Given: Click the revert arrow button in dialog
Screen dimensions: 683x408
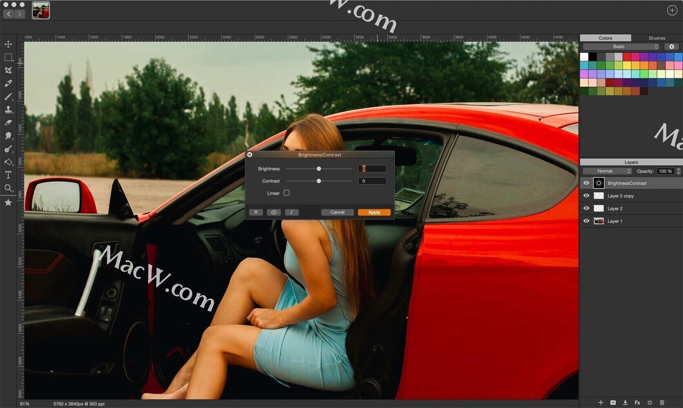Looking at the screenshot, I should (x=291, y=212).
